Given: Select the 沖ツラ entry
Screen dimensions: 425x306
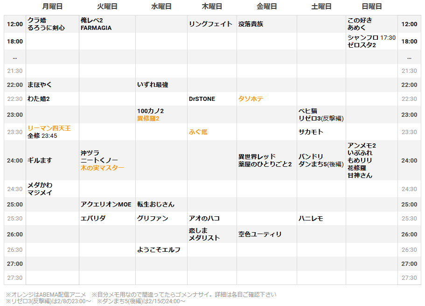Looking at the screenshot, I should (90, 153).
